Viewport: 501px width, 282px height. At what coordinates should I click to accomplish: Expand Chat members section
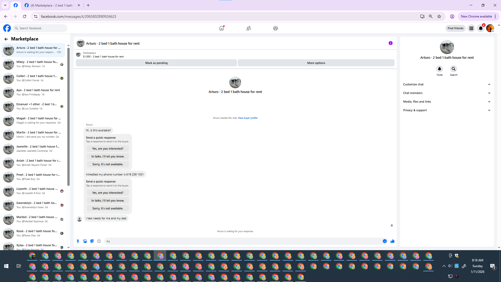click(447, 93)
